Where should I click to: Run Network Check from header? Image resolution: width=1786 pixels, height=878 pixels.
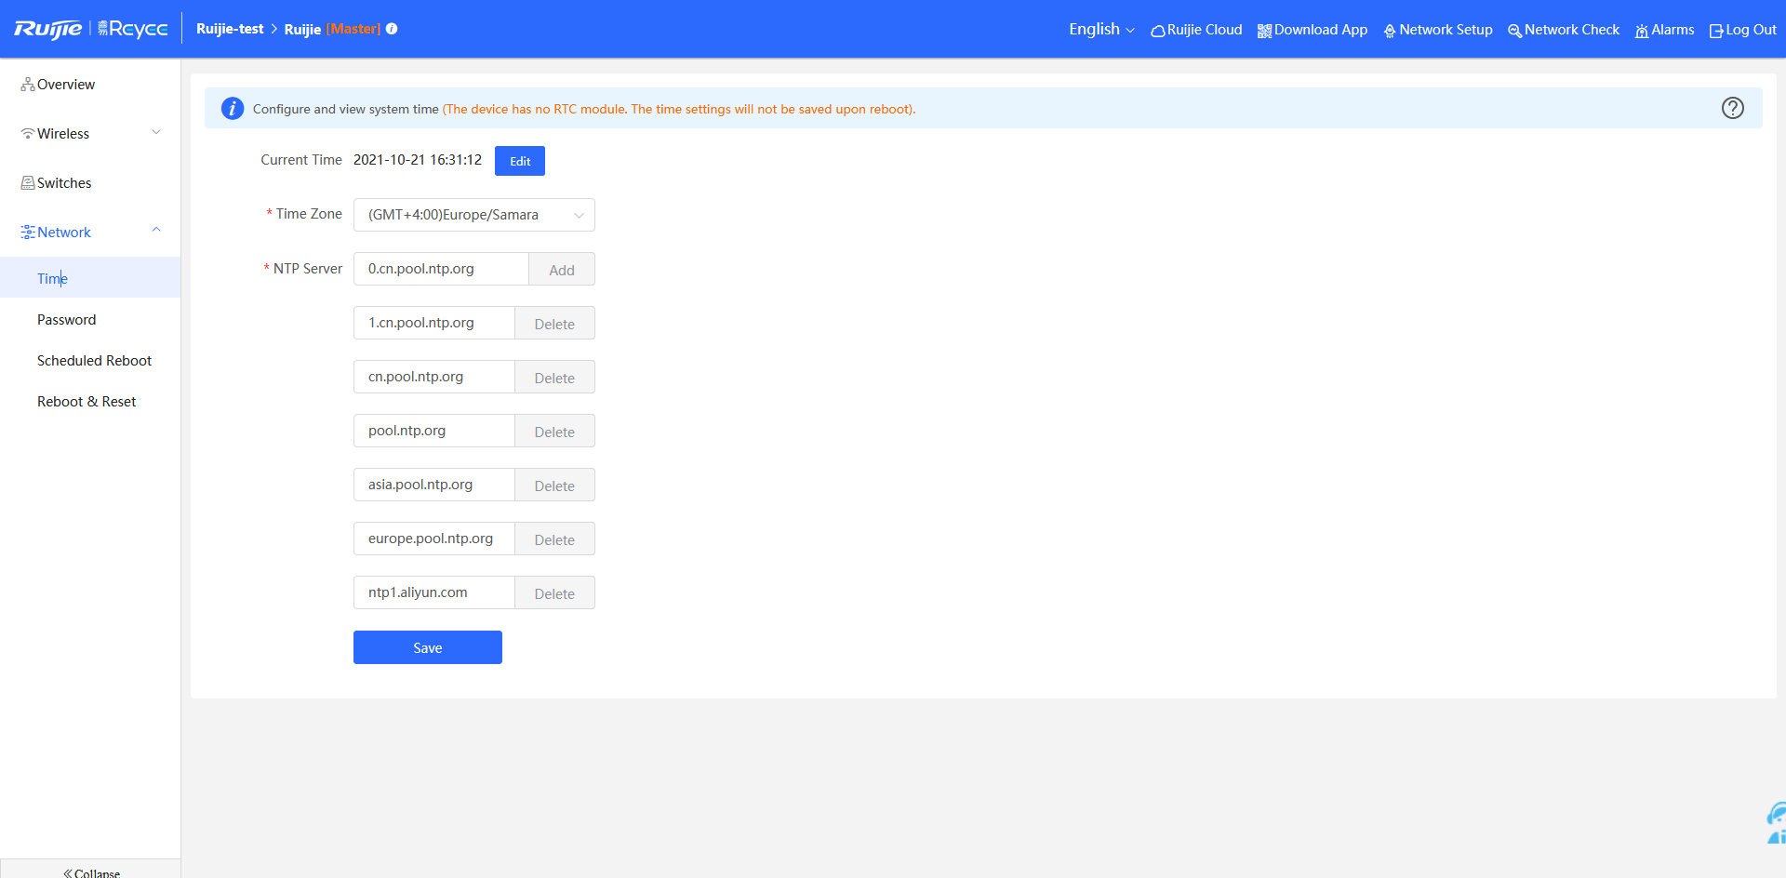1564,30
